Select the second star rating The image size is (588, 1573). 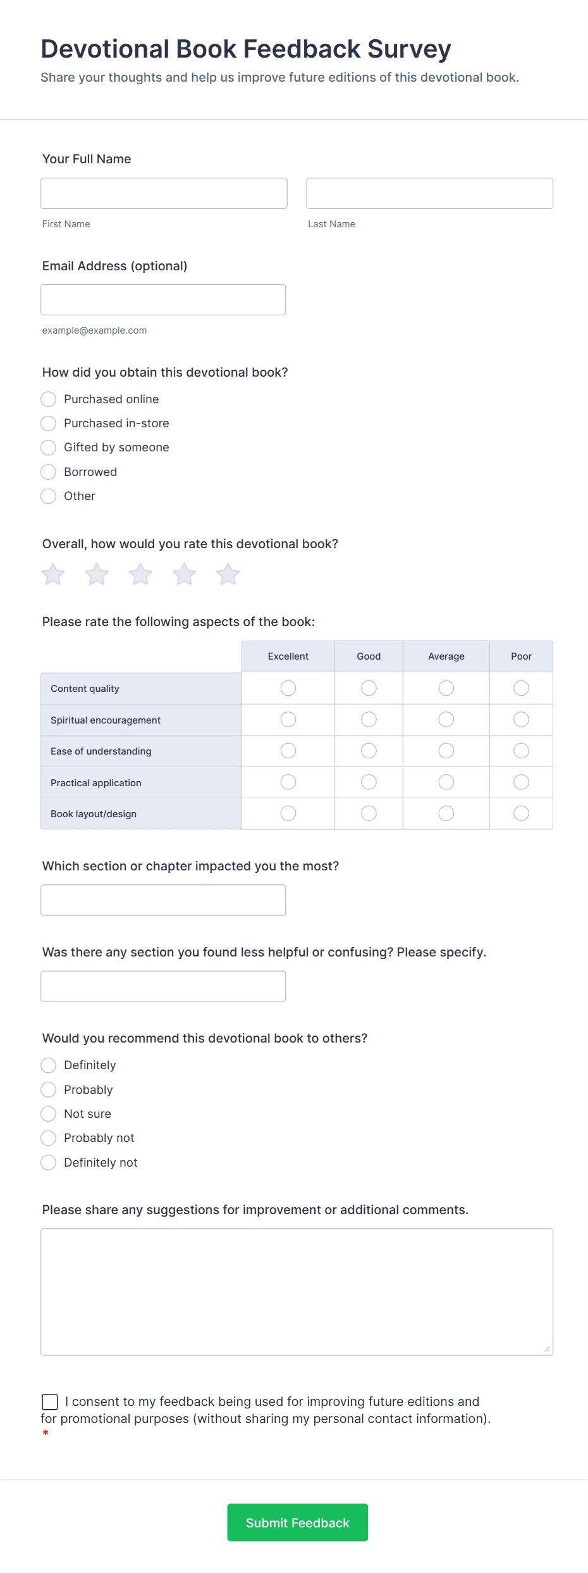pos(96,574)
